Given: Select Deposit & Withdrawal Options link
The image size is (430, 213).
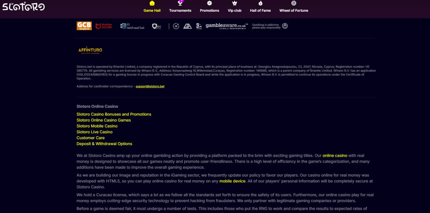Looking at the screenshot, I should tap(104, 144).
